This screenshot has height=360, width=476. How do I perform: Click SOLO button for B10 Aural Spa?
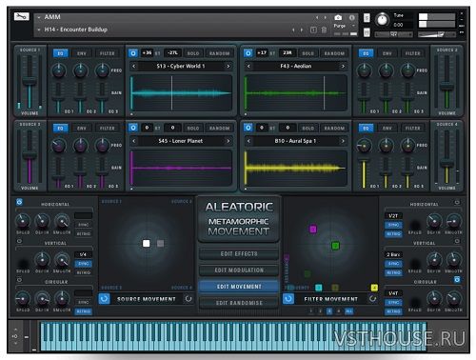(x=307, y=128)
